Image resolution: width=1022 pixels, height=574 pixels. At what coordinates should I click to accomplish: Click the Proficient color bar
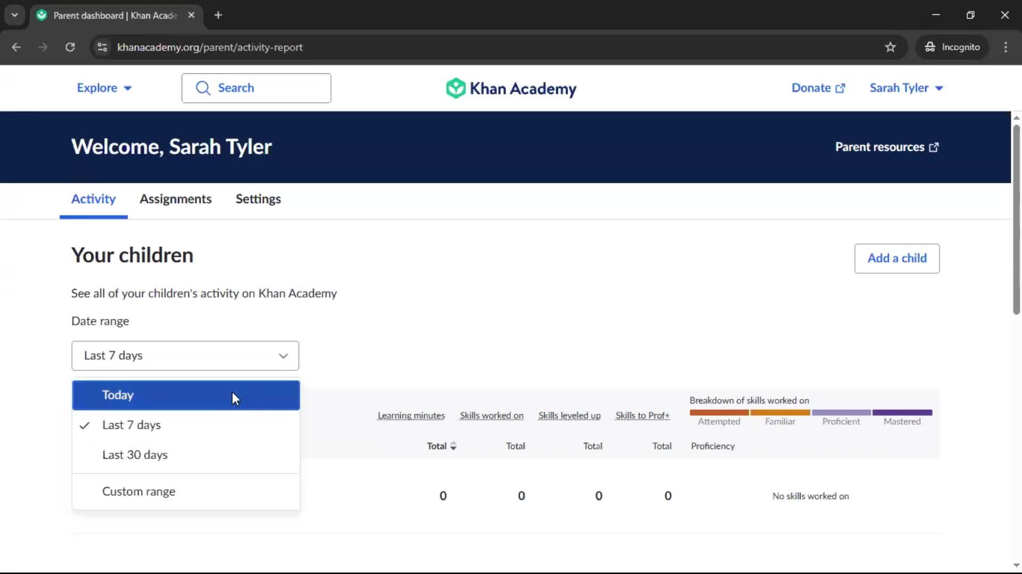[842, 412]
